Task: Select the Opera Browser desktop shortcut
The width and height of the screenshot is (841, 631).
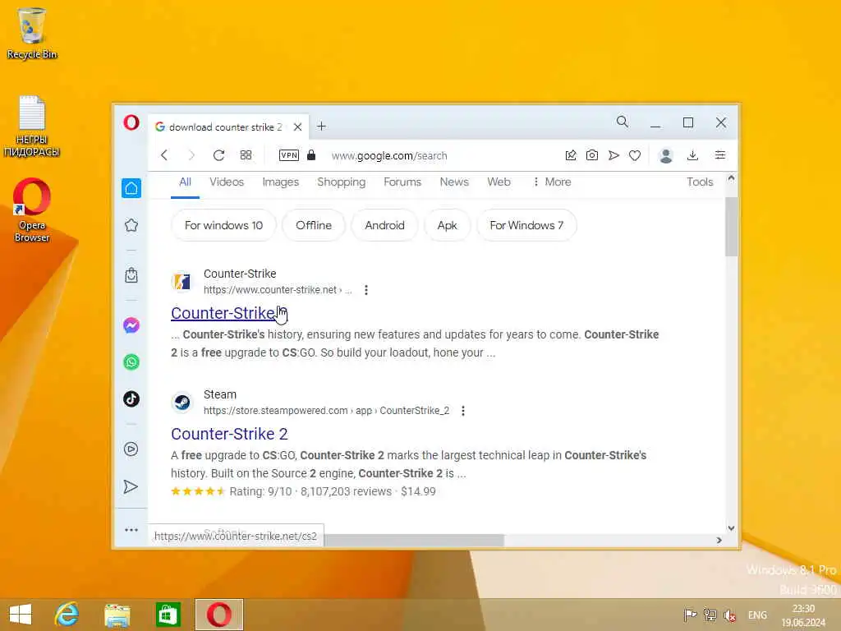Action: 32,210
